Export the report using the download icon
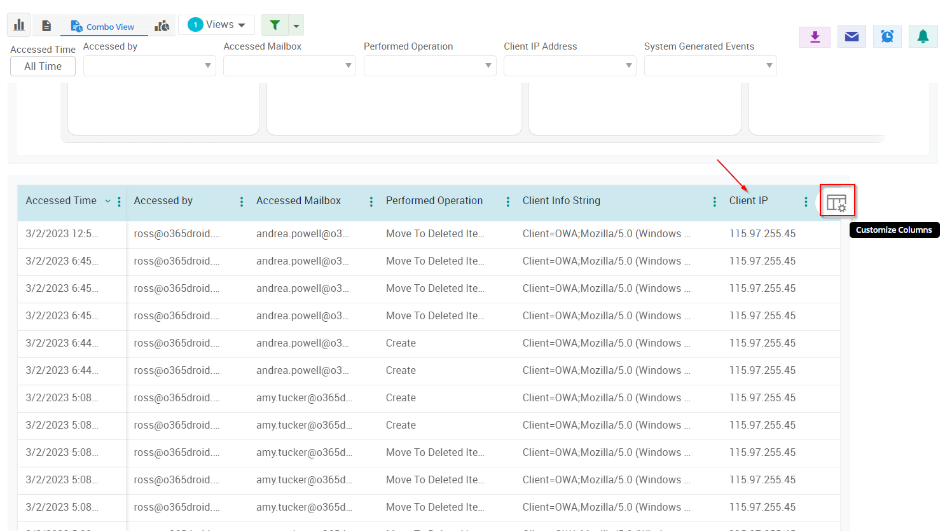This screenshot has height=531, width=945. (x=815, y=36)
